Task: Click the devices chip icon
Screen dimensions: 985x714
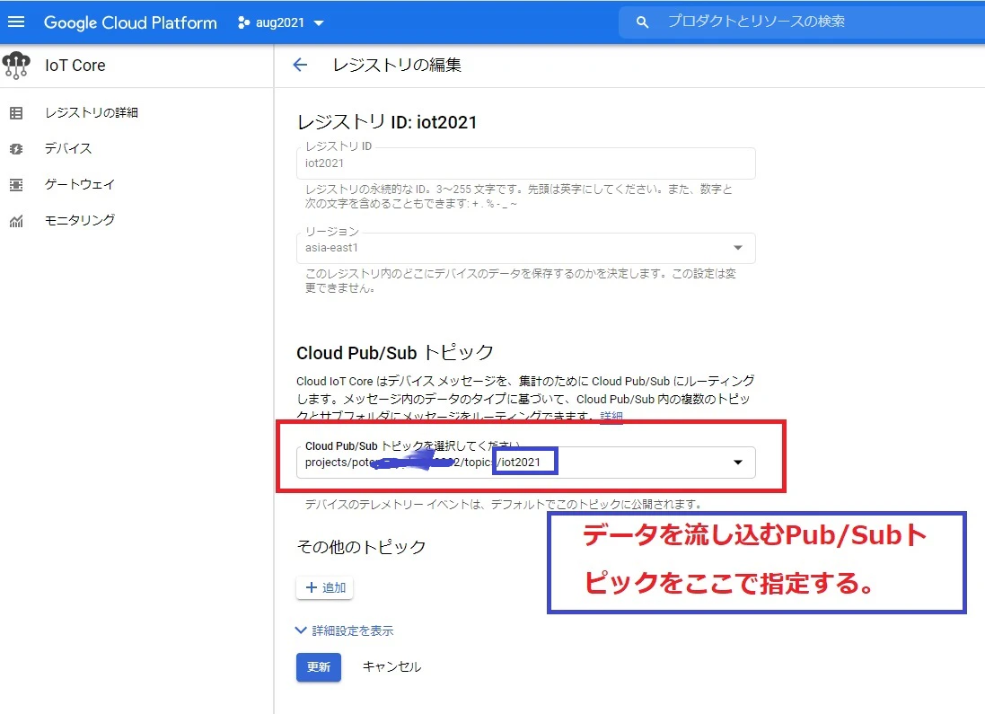Action: click(x=16, y=149)
